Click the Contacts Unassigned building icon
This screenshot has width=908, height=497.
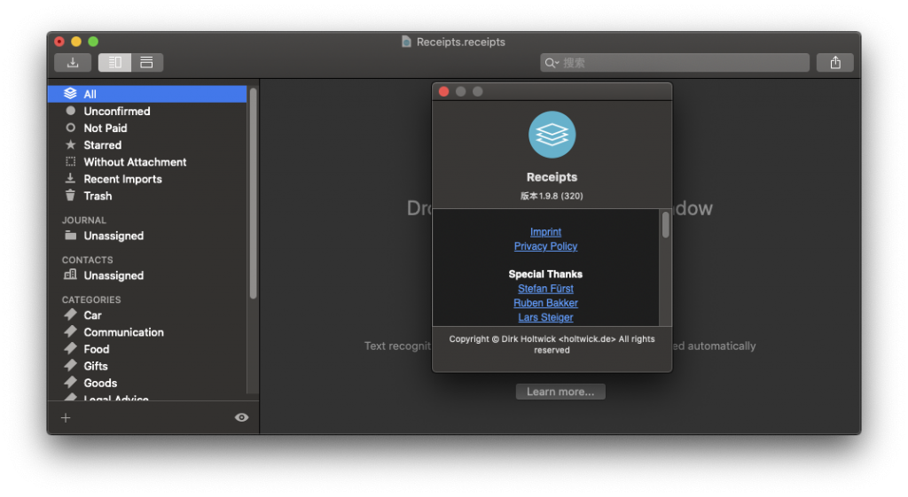70,275
